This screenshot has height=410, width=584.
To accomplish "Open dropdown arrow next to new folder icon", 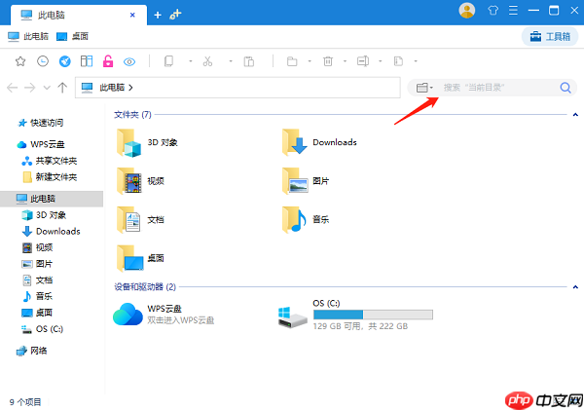I will [x=310, y=61].
